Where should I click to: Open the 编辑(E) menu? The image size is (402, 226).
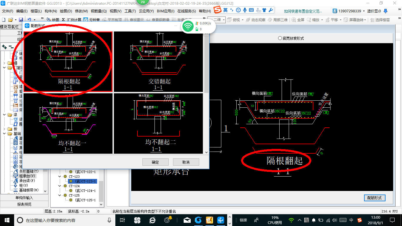point(22,11)
